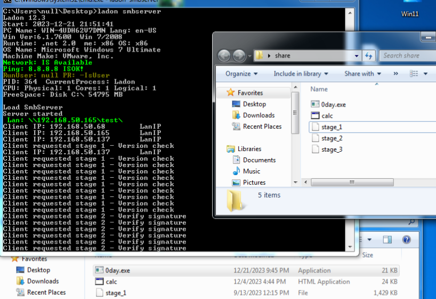Click the Recent Places icon in share window
Screen dimensions: 436x299
point(236,126)
